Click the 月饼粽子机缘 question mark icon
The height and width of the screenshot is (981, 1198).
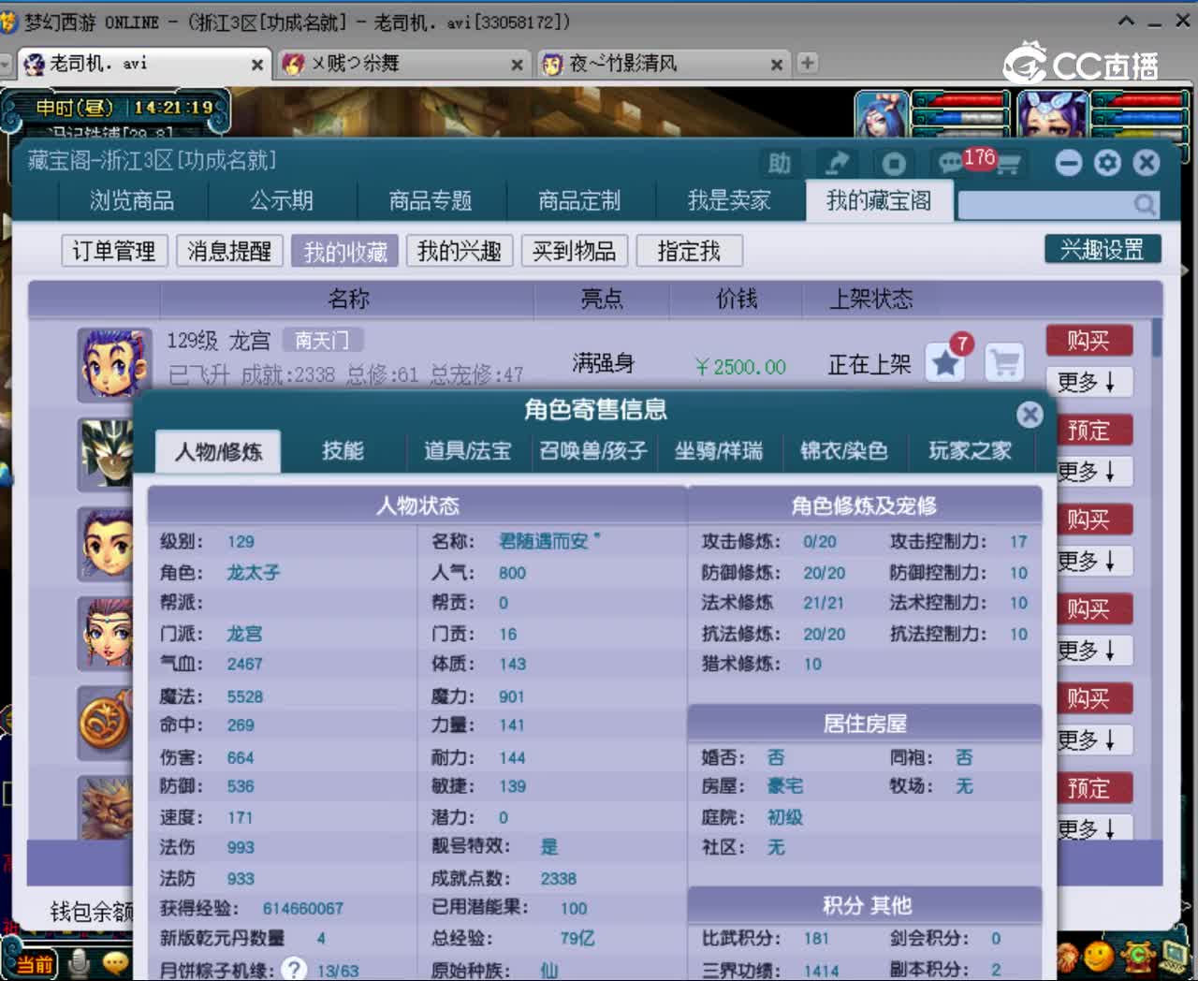(x=295, y=969)
